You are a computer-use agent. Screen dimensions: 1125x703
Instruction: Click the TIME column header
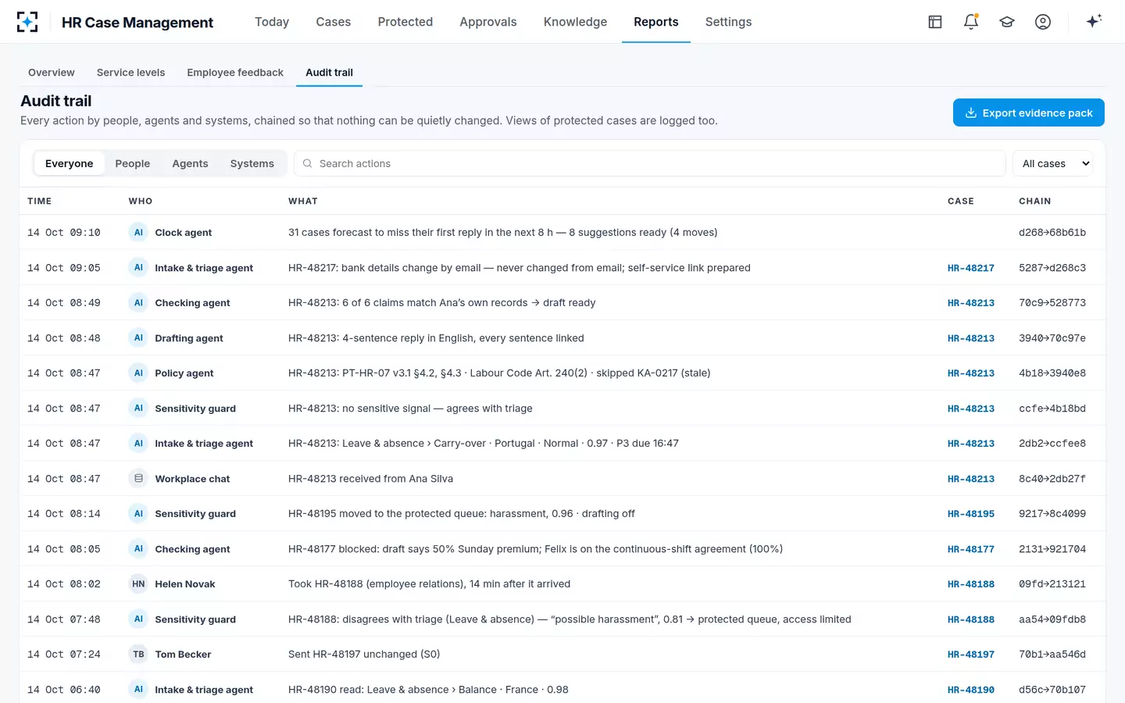[x=40, y=201]
